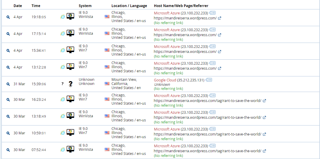
Task: Click the Date column header
Action: pyautogui.click(x=18, y=6)
